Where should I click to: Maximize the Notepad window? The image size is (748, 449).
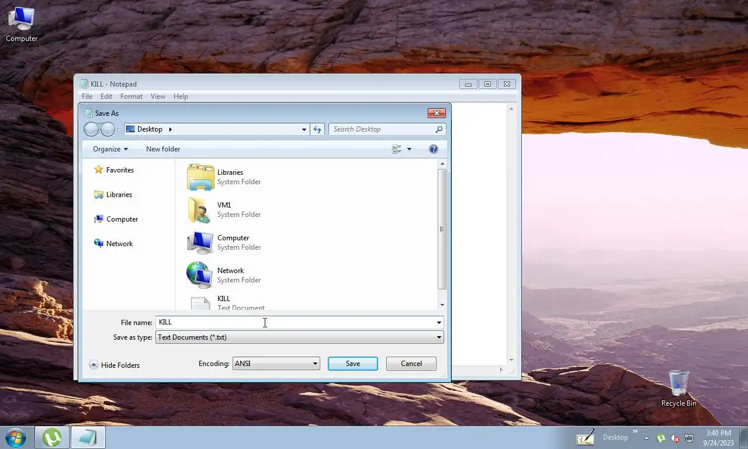[x=487, y=84]
